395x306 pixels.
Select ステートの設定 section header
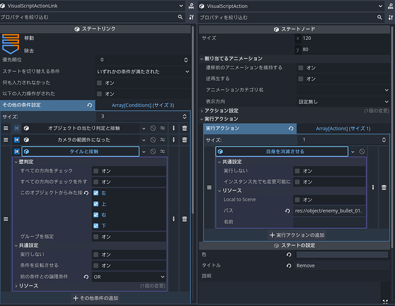(x=294, y=245)
